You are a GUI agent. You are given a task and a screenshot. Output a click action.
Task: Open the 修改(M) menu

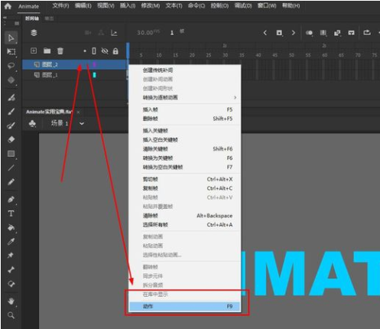click(x=151, y=5)
